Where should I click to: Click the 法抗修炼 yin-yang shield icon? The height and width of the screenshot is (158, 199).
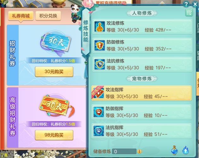(100, 64)
